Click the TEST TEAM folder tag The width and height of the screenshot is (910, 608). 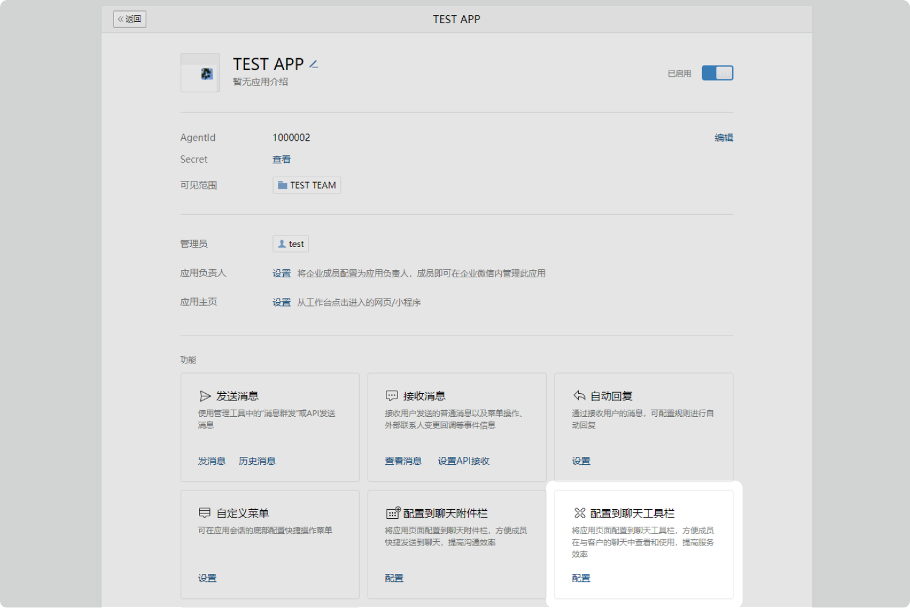(306, 185)
